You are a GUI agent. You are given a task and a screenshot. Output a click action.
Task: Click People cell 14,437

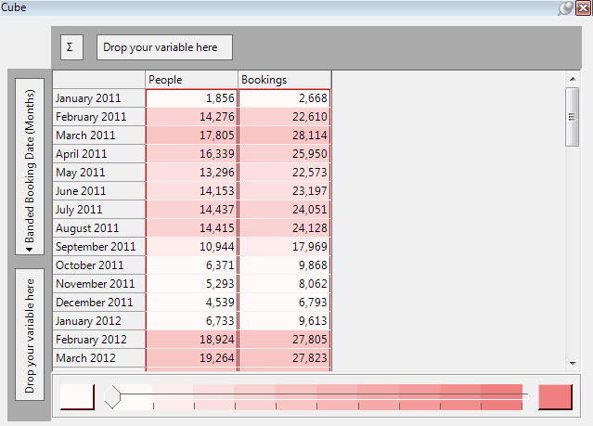click(191, 210)
